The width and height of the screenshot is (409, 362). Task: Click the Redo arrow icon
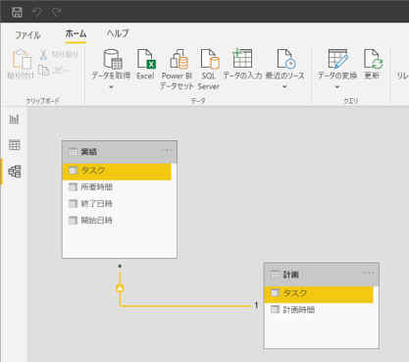(57, 12)
